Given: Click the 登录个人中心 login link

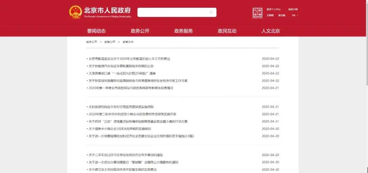Looking at the screenshot, I should pyautogui.click(x=273, y=10).
